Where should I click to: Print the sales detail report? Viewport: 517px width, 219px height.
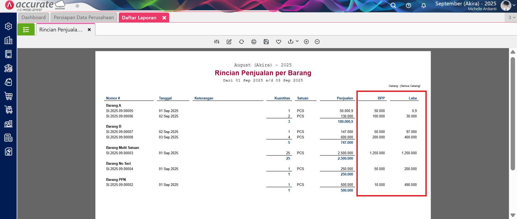(x=254, y=42)
